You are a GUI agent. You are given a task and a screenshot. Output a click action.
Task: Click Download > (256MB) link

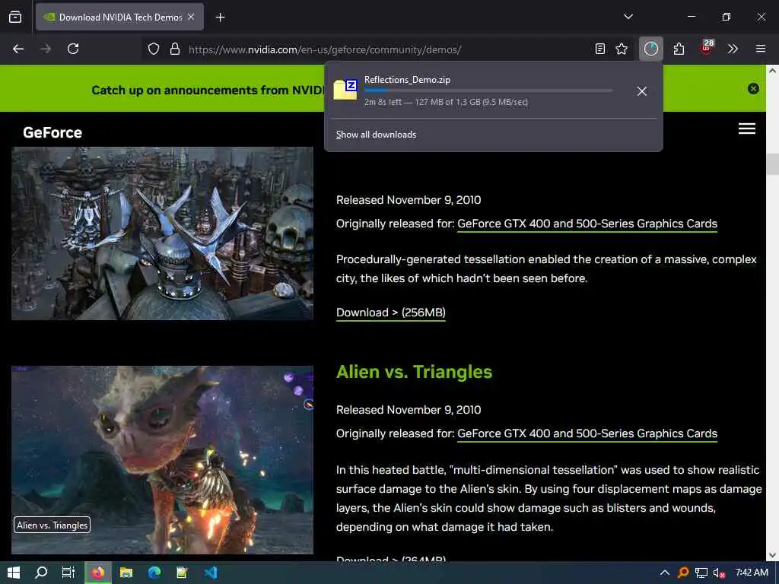click(390, 313)
